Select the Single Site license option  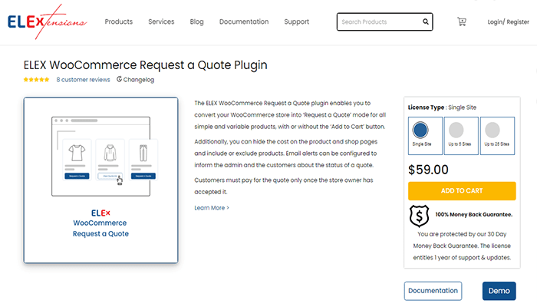pos(421,136)
